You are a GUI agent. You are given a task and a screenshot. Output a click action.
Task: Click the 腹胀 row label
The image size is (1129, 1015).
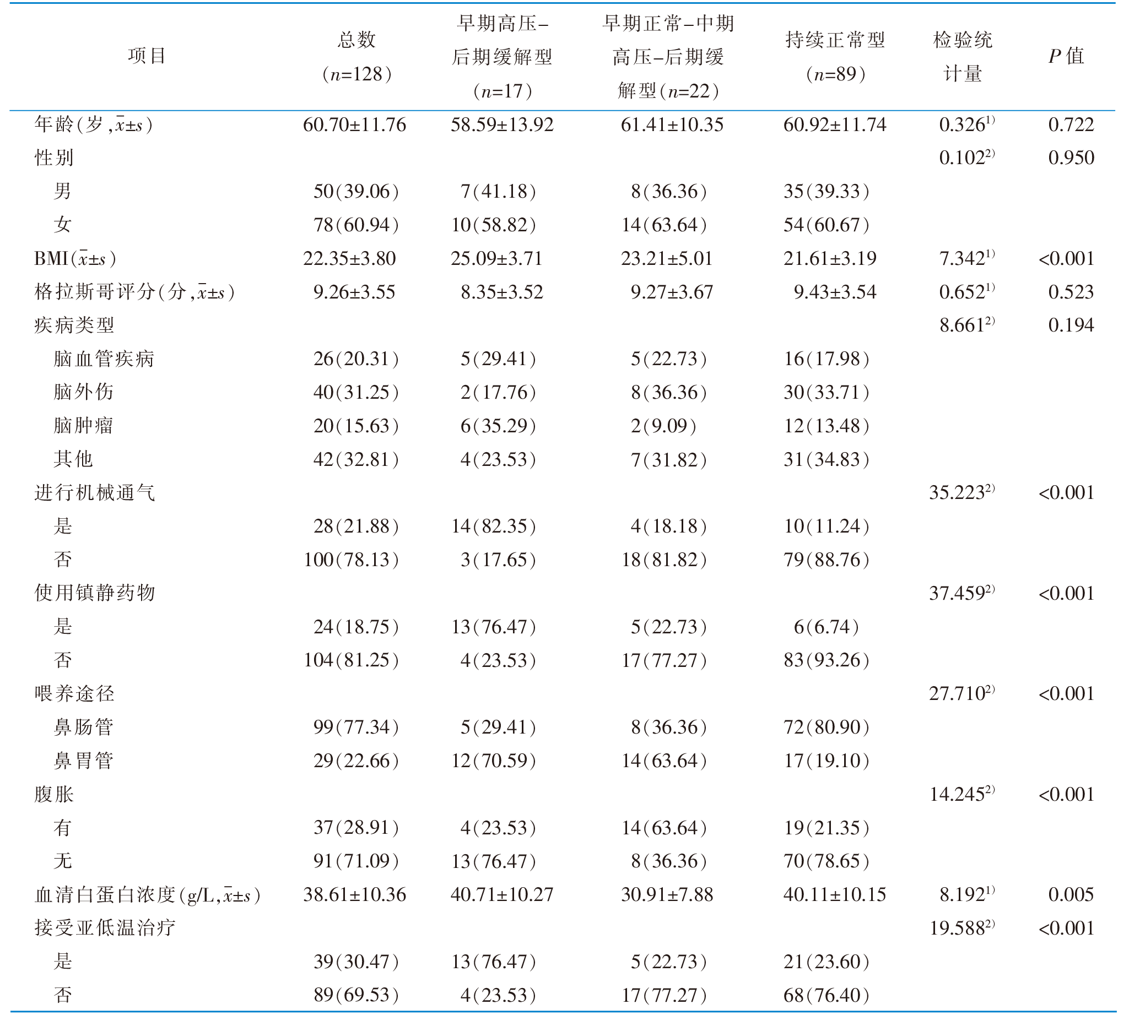click(x=53, y=794)
